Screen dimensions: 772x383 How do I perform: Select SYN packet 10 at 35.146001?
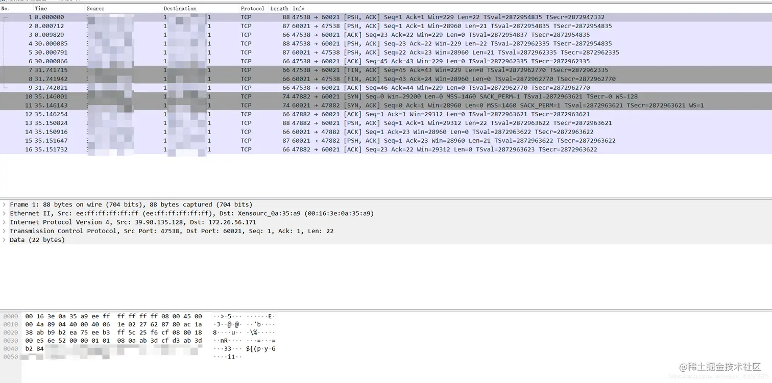[x=386, y=96]
